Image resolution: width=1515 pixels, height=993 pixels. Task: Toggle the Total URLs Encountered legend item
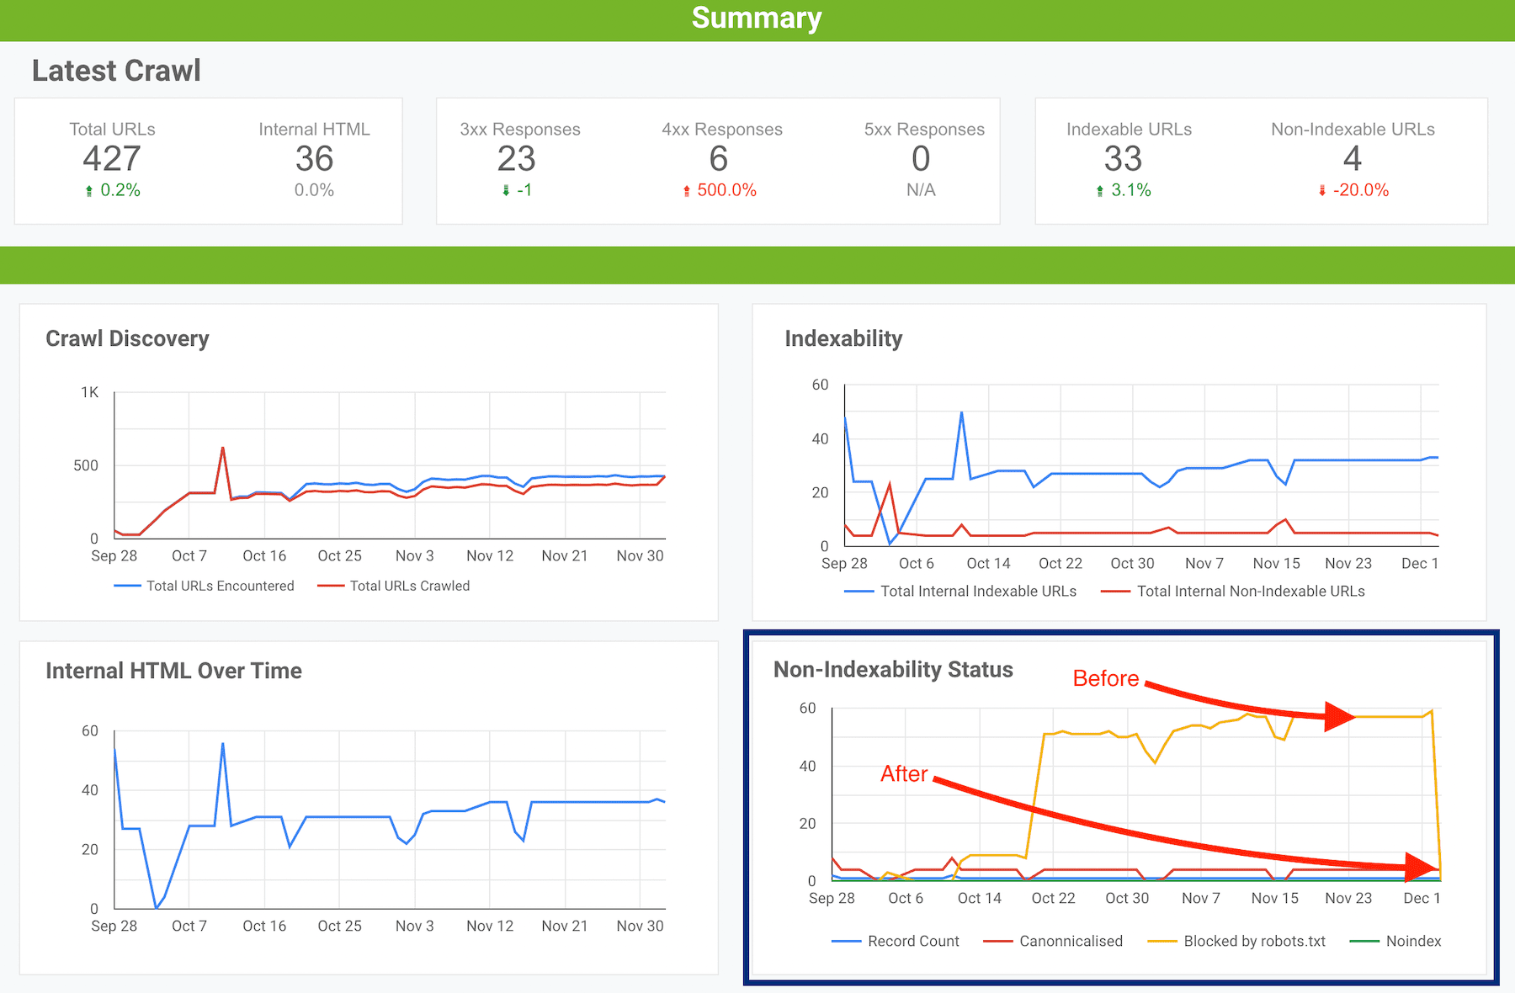click(x=204, y=586)
